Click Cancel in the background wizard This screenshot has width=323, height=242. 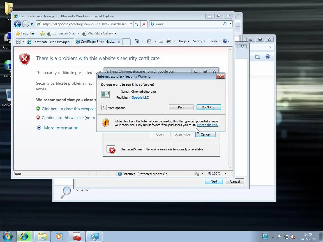point(235,182)
